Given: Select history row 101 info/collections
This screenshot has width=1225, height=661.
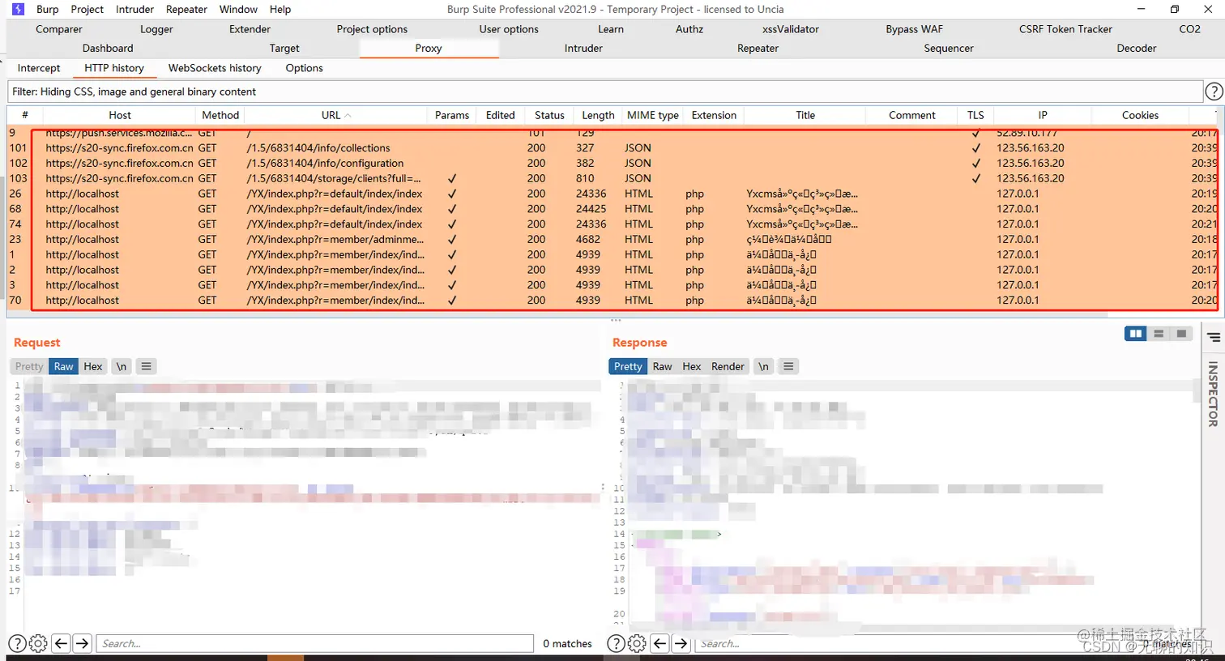Looking at the screenshot, I should 612,148.
